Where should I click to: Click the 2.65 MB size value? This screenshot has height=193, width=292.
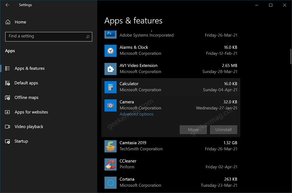click(x=229, y=66)
